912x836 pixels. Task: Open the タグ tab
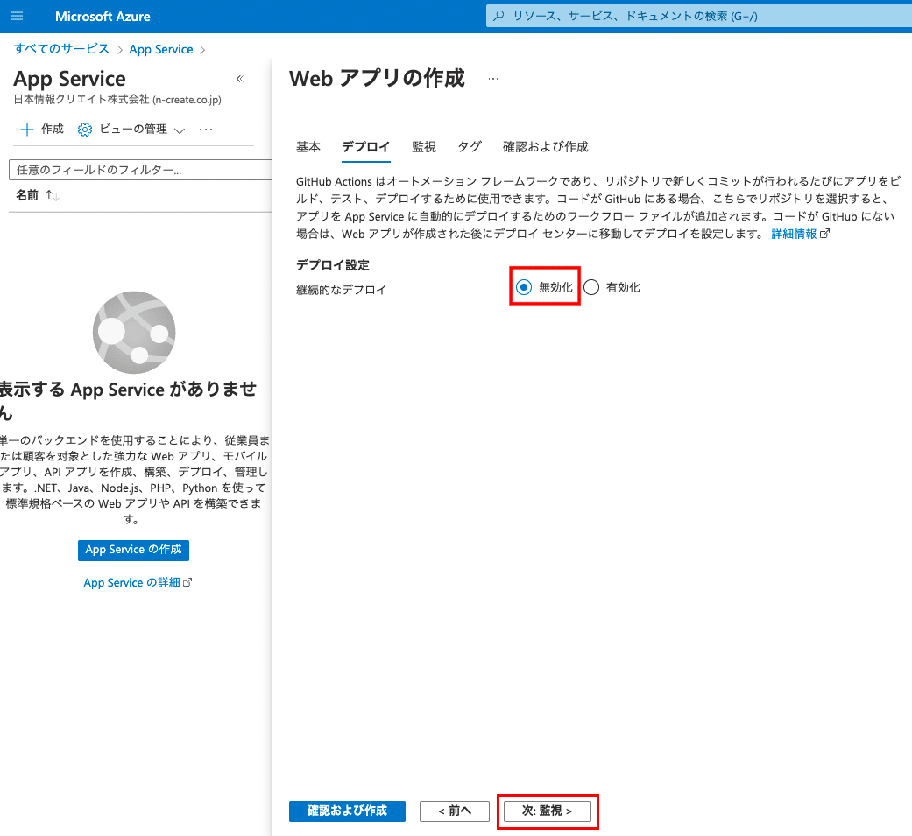pyautogui.click(x=470, y=146)
